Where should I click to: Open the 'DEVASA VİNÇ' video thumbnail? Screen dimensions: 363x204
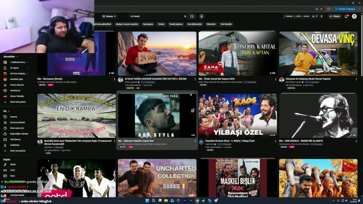pos(318,53)
